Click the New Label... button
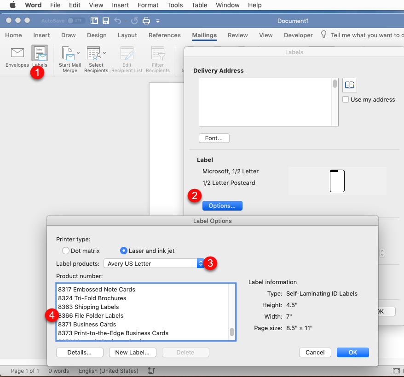Screen dimensions: 404x377 point(133,352)
